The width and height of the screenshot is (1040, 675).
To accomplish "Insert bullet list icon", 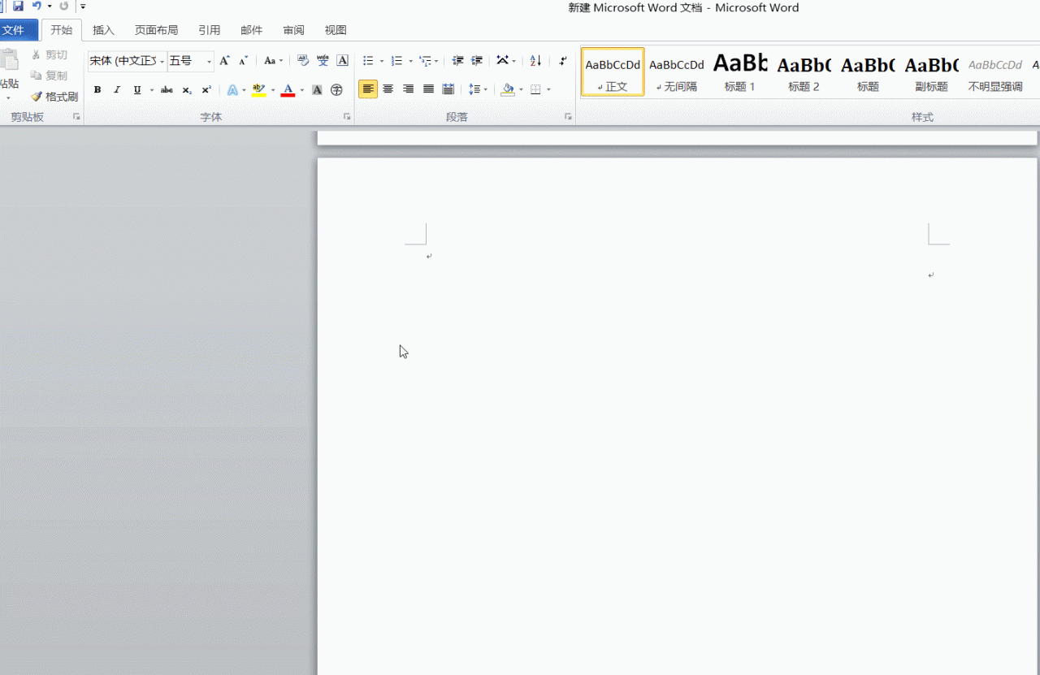I will click(x=368, y=61).
